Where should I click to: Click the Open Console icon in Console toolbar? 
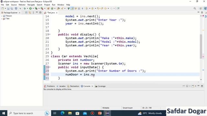point(193,86)
